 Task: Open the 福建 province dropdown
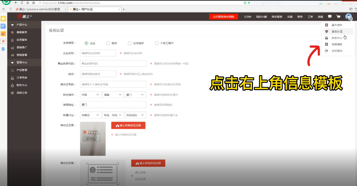coord(113,95)
